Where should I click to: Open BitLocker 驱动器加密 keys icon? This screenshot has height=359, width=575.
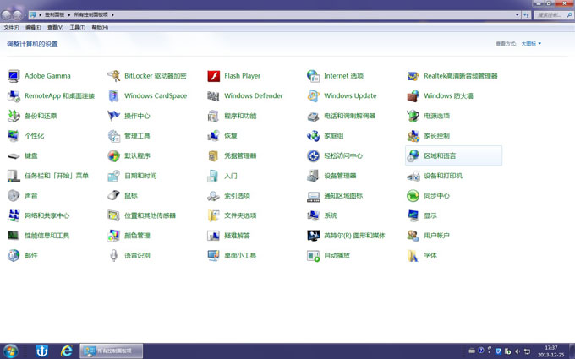click(113, 76)
